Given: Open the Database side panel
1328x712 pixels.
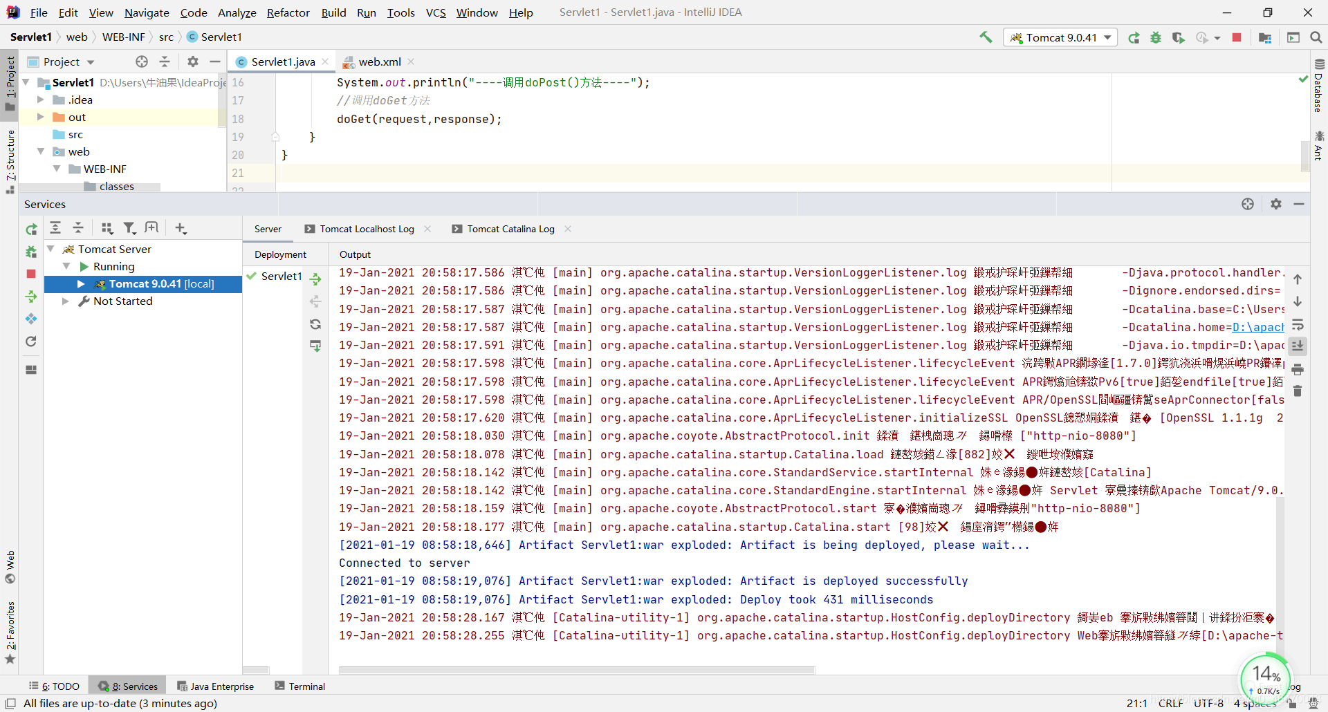Looking at the screenshot, I should tap(1318, 86).
